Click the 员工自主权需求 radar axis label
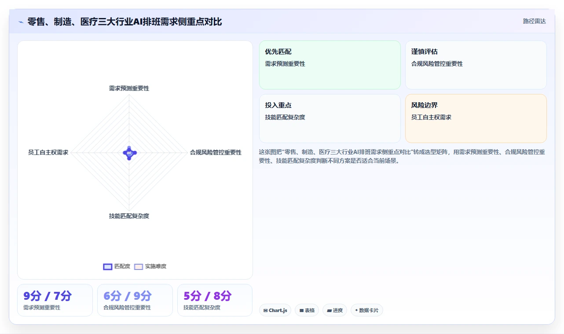This screenshot has width=564, height=334. point(48,152)
